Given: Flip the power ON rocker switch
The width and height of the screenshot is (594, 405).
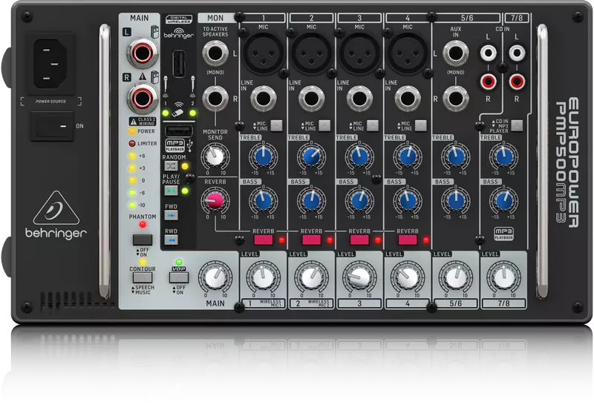Looking at the screenshot, I should pos(52,126).
